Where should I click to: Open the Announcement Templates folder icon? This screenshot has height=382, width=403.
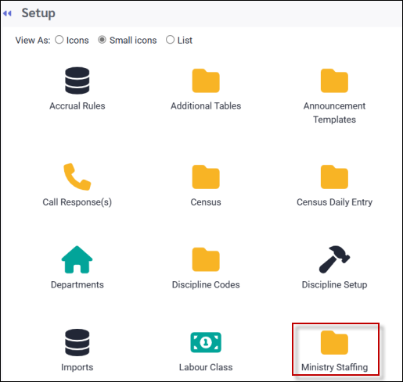coord(334,80)
